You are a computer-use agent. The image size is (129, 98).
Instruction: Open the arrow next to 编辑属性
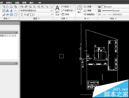pyautogui.click(x=96, y=14)
